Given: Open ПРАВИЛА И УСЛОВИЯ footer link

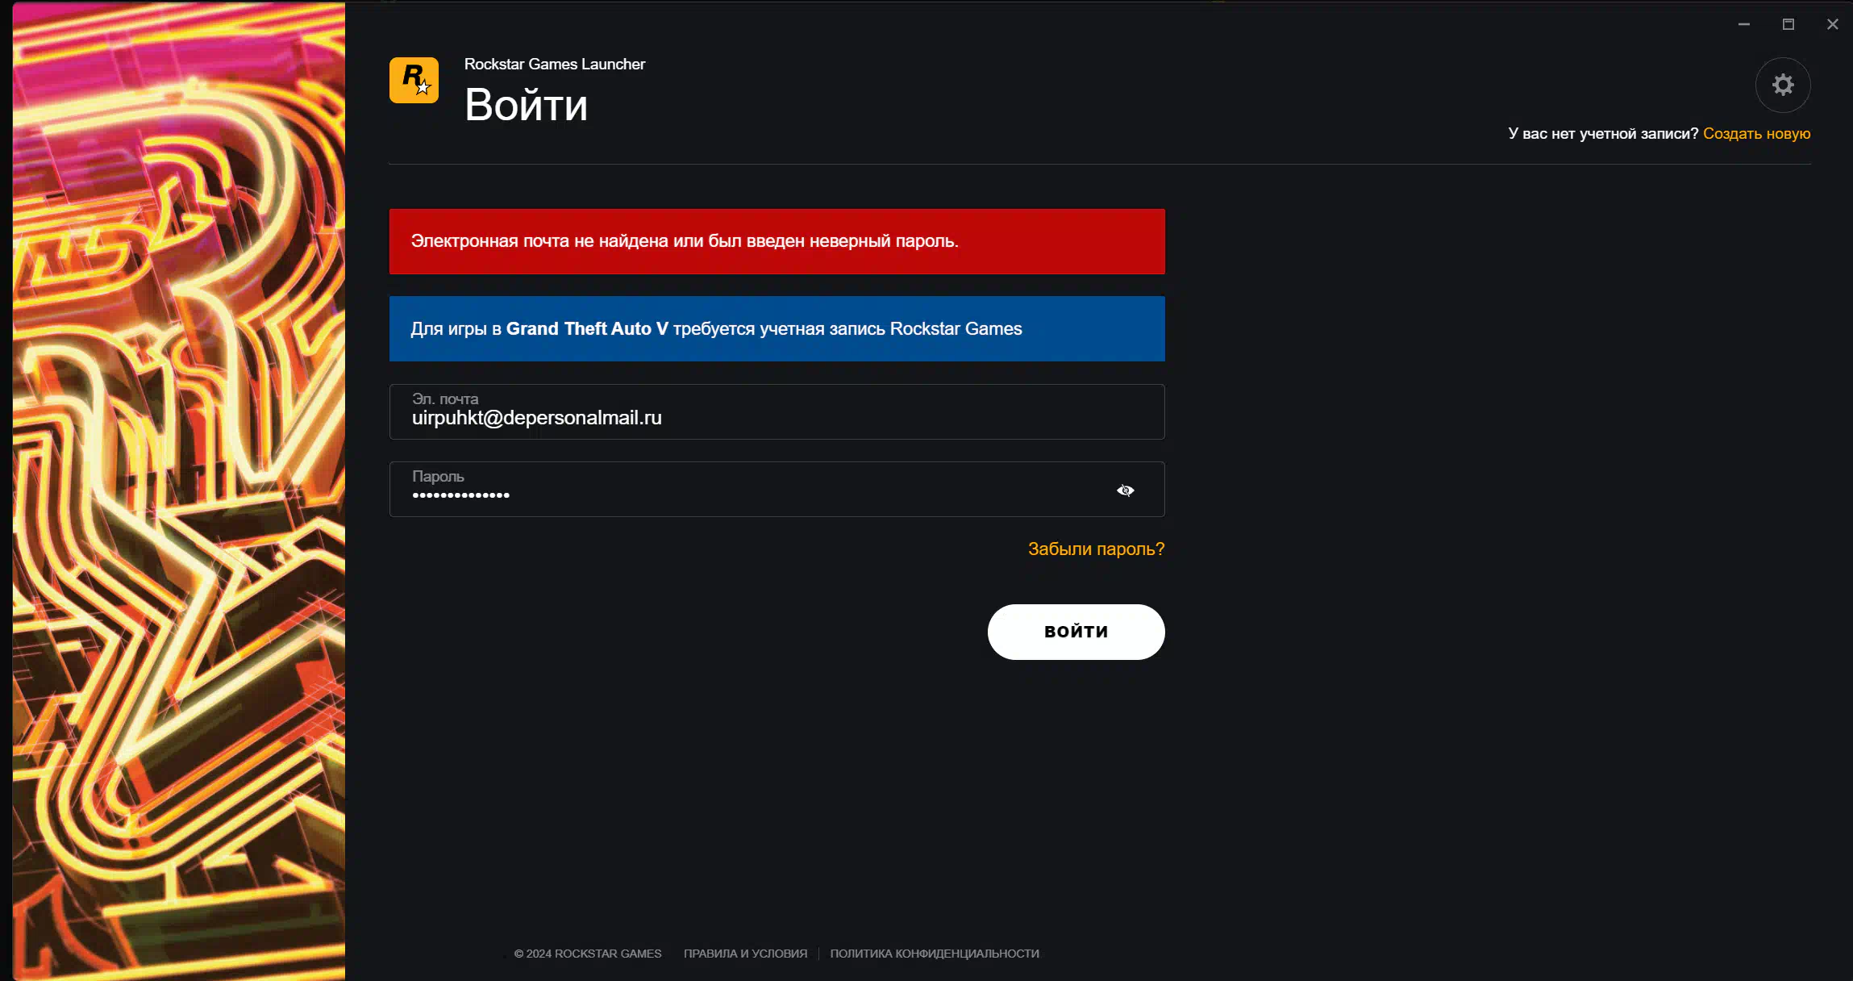Looking at the screenshot, I should 745,954.
